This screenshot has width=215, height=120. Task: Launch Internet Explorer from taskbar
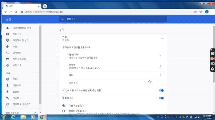[13, 117]
